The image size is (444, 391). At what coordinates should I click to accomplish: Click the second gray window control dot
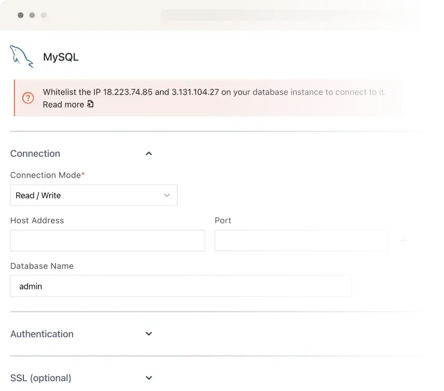point(32,15)
